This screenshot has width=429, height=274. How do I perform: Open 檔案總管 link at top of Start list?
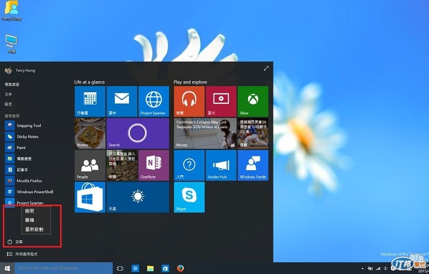(x=12, y=85)
